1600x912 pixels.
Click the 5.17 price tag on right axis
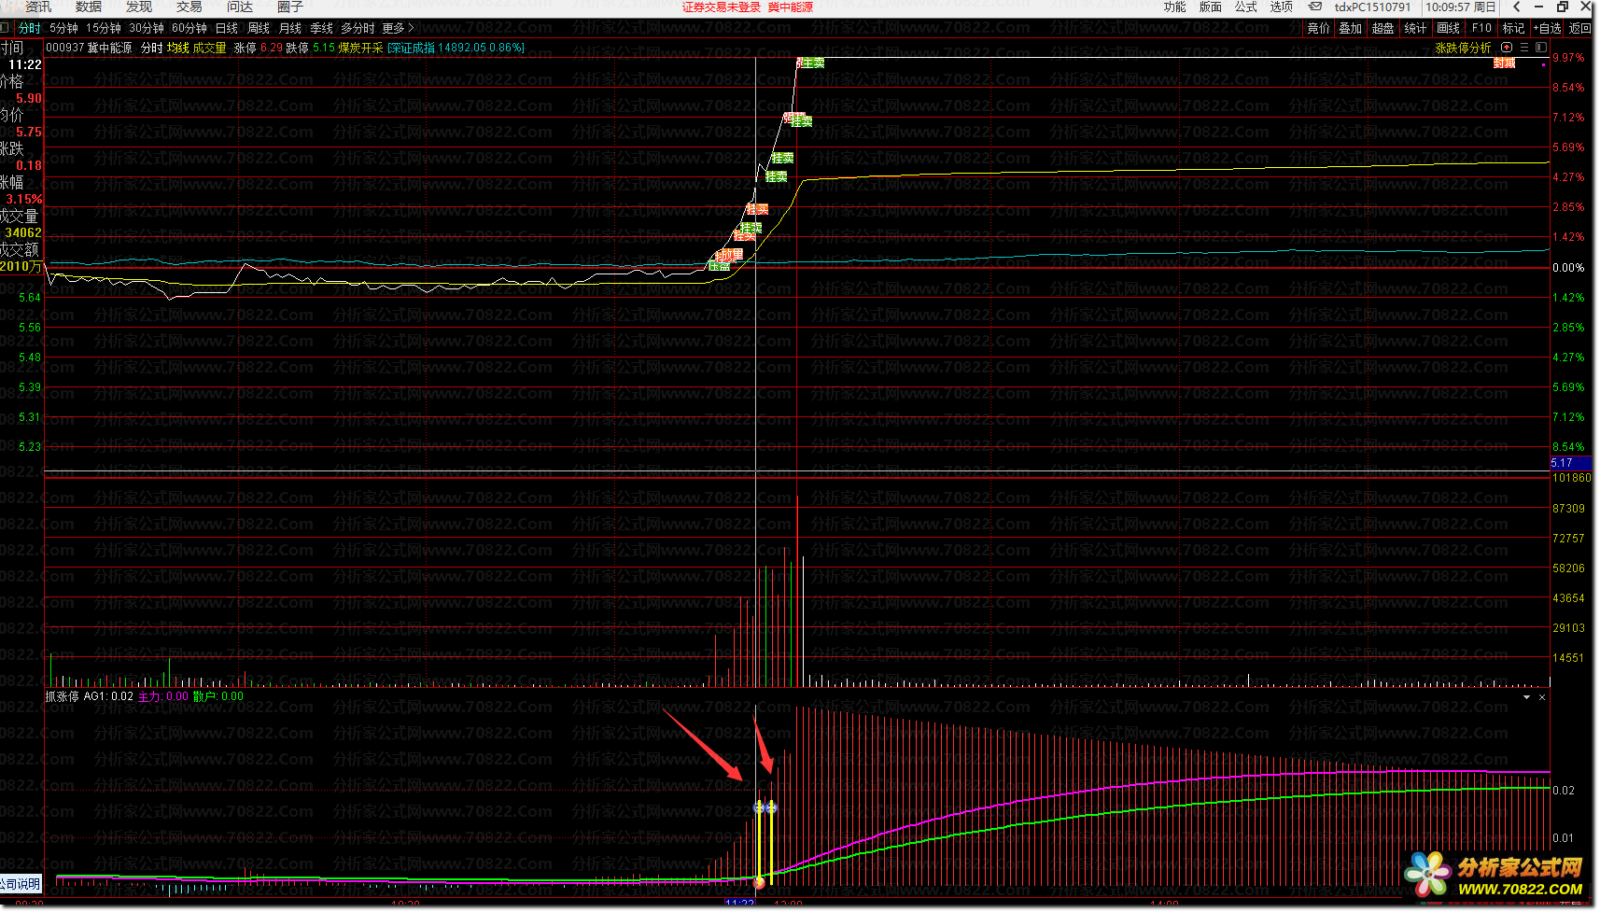coord(1572,463)
